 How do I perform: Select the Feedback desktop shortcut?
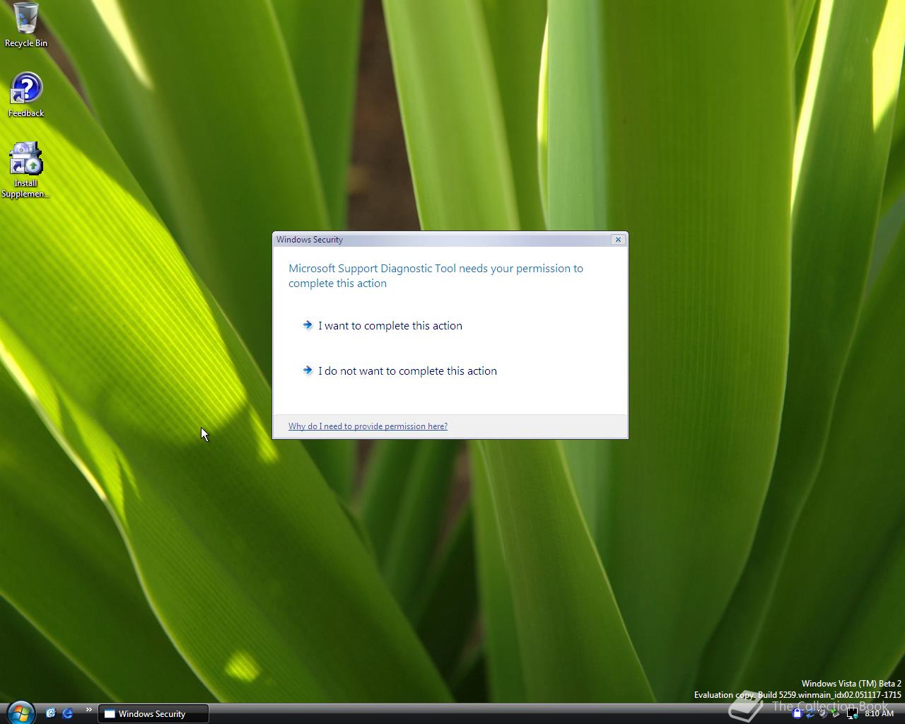[26, 95]
